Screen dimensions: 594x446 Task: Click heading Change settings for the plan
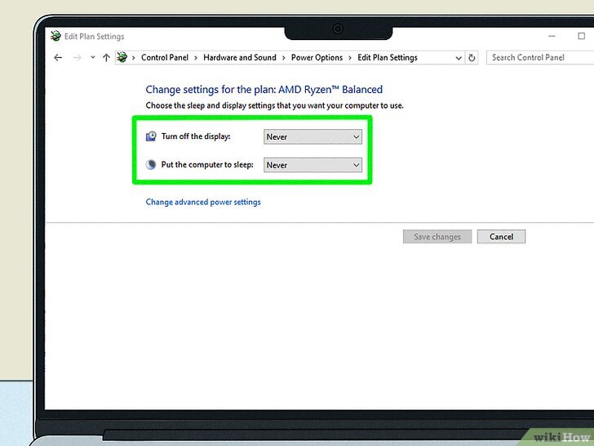[x=264, y=90]
